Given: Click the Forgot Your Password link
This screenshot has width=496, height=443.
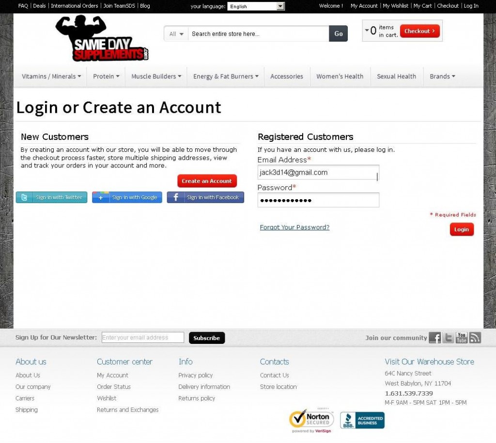Looking at the screenshot, I should pos(294,227).
